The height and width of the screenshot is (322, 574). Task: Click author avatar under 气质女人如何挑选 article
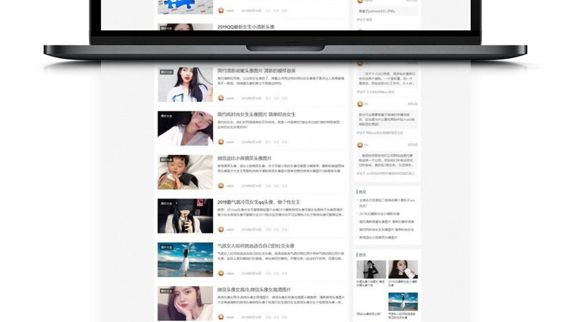tap(221, 273)
